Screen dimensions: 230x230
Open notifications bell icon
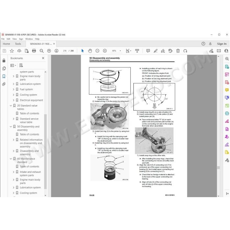point(210,44)
